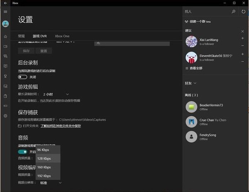Viewport: 249px width, 192px height.
Task: Go to Home in the sidebar
Action: click(5, 36)
